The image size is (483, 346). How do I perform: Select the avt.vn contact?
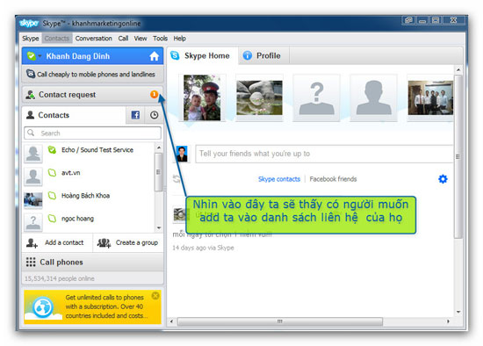coord(89,176)
